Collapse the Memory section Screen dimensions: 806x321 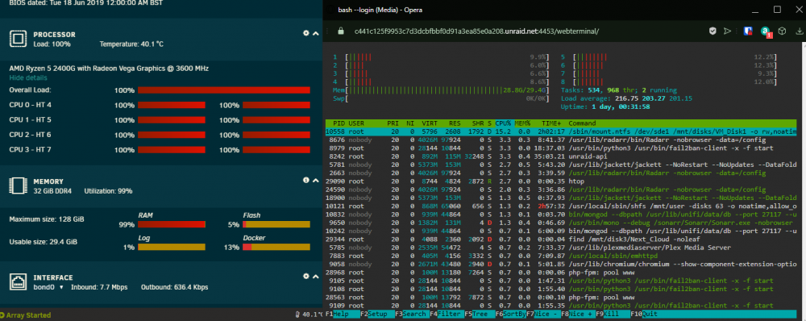pyautogui.click(x=316, y=180)
